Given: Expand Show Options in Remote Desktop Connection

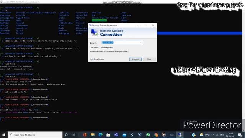Looking at the screenshot, I should 97,59.
